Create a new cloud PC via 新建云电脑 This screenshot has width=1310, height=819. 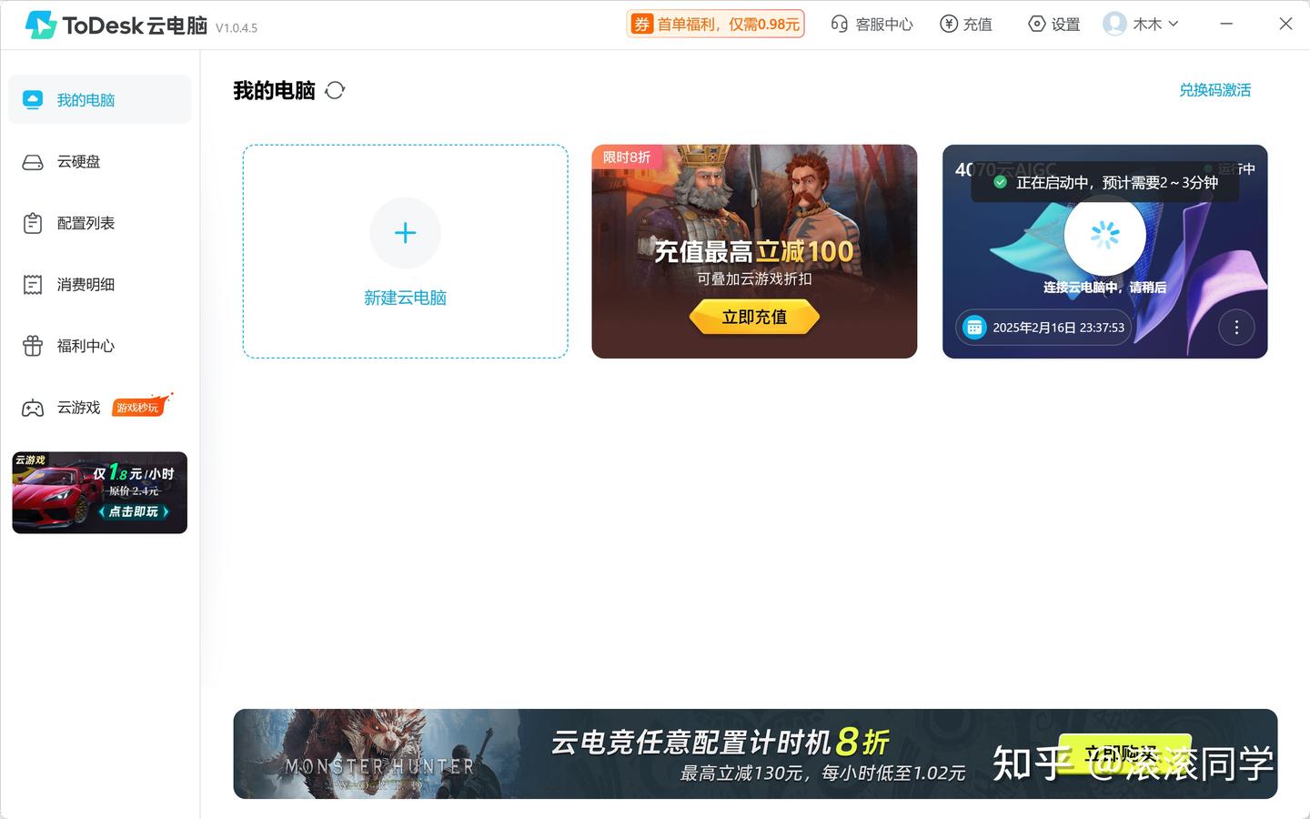405,252
